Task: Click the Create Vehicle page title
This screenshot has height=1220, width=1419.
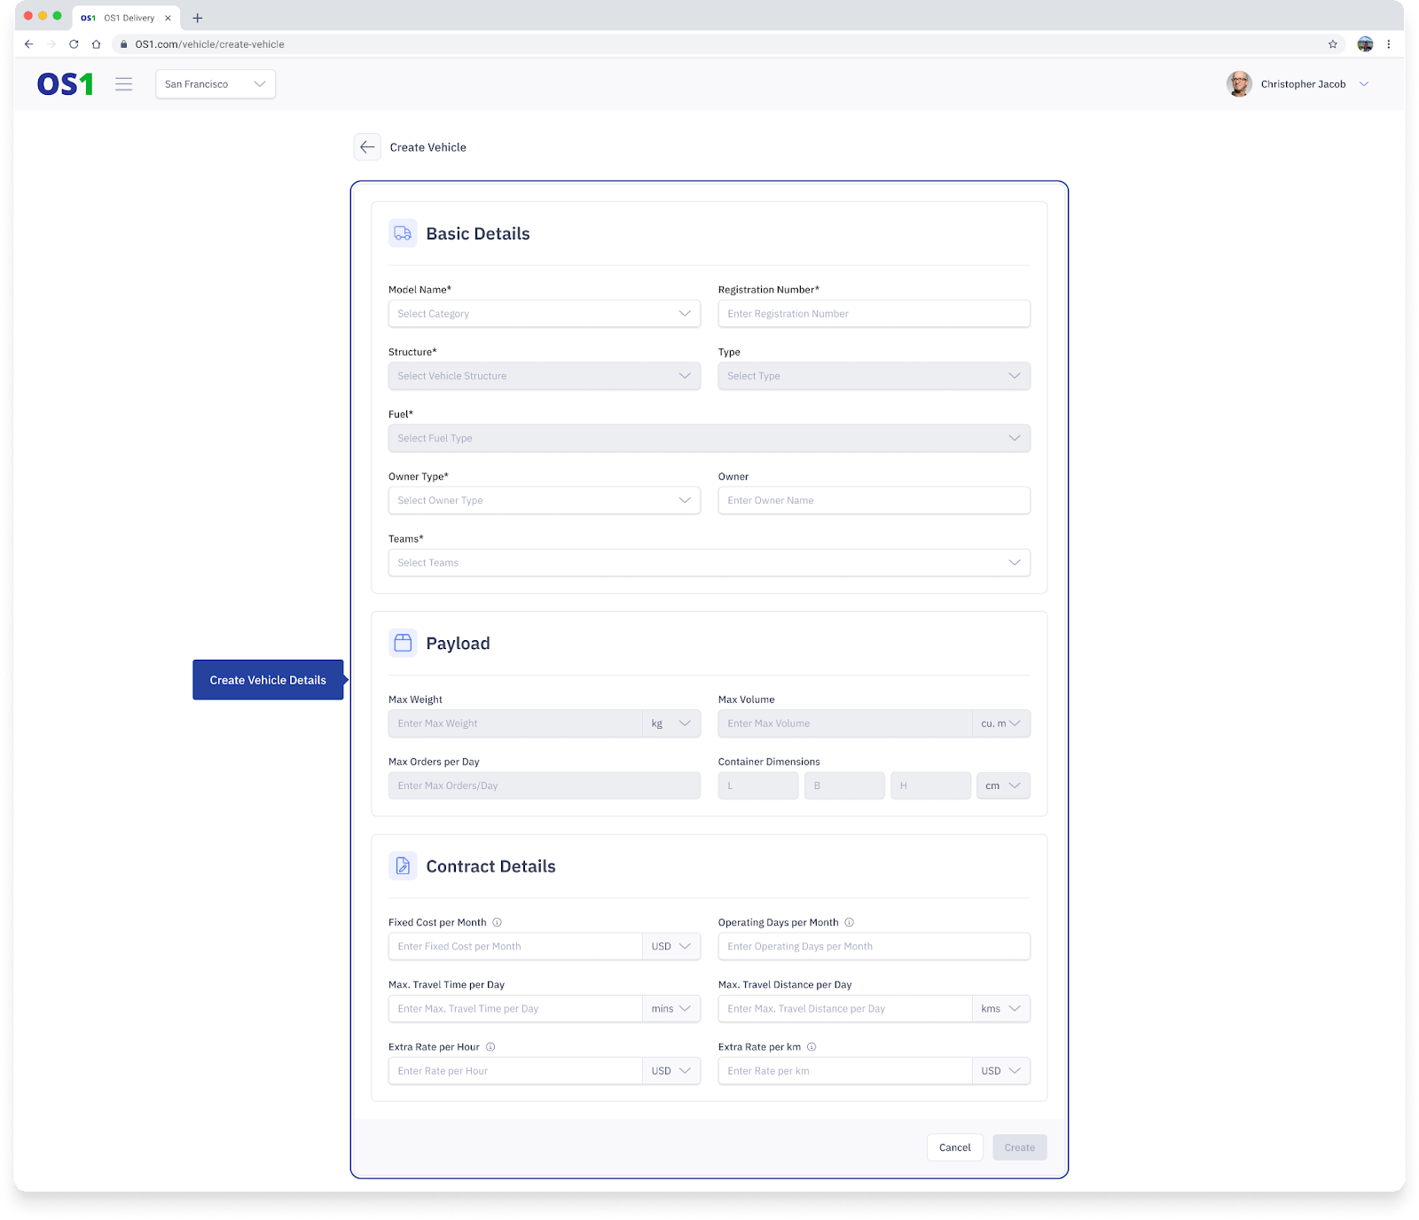Action: (427, 147)
